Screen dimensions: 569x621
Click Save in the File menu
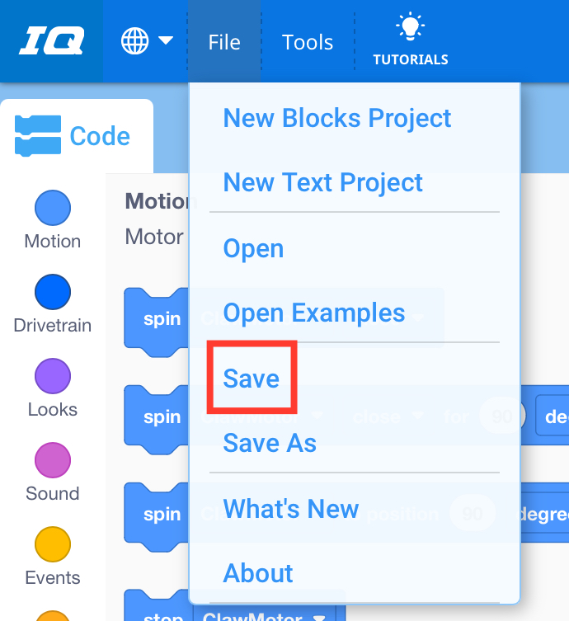pos(252,379)
